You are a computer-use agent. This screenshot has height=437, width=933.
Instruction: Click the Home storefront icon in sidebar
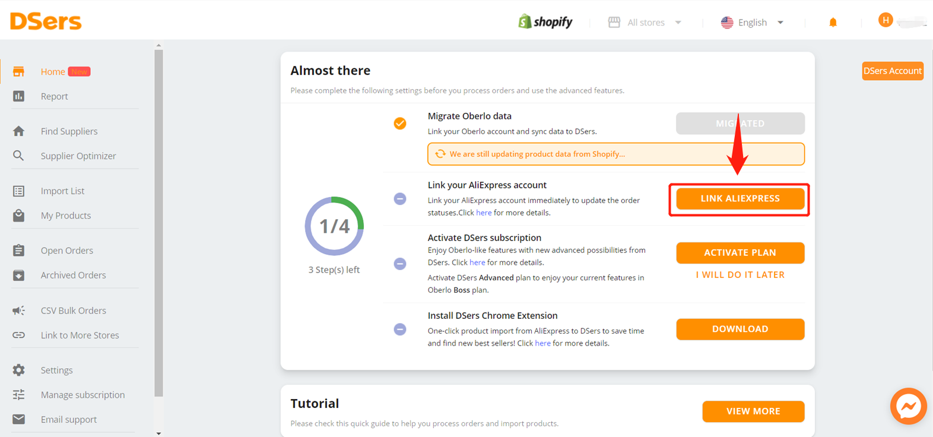18,72
